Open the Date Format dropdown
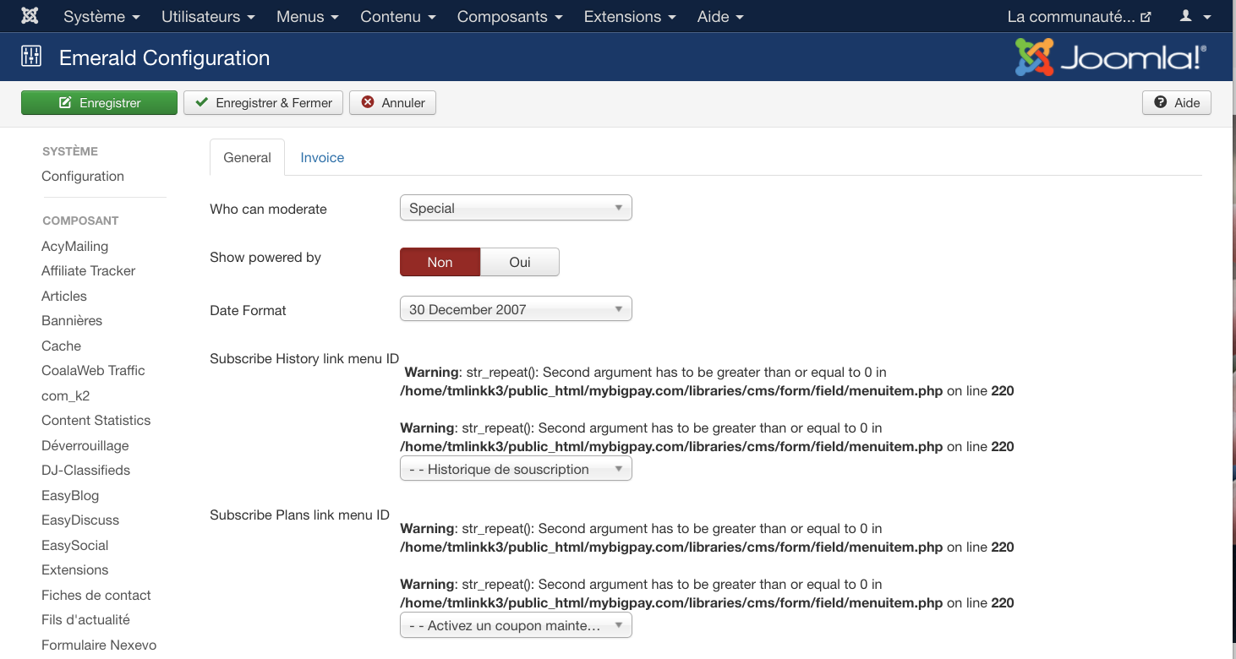This screenshot has width=1236, height=659. pos(516,309)
